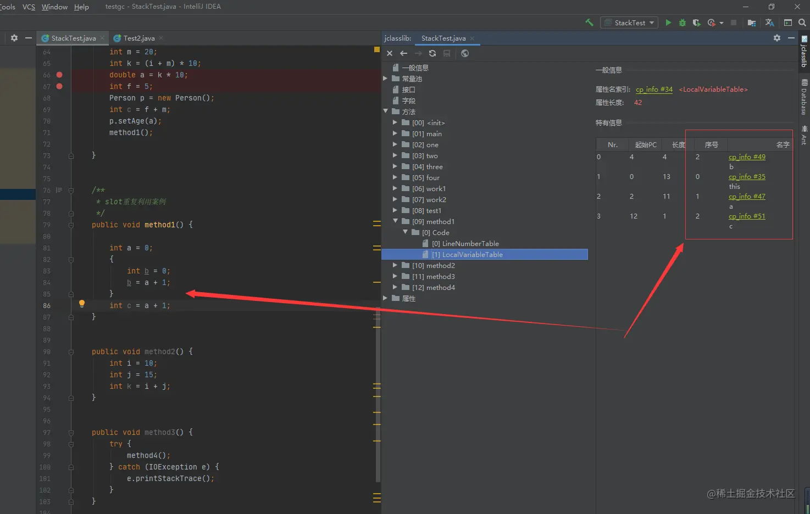The width and height of the screenshot is (810, 514).
Task: Click the 起始PC column header
Action: point(646,145)
